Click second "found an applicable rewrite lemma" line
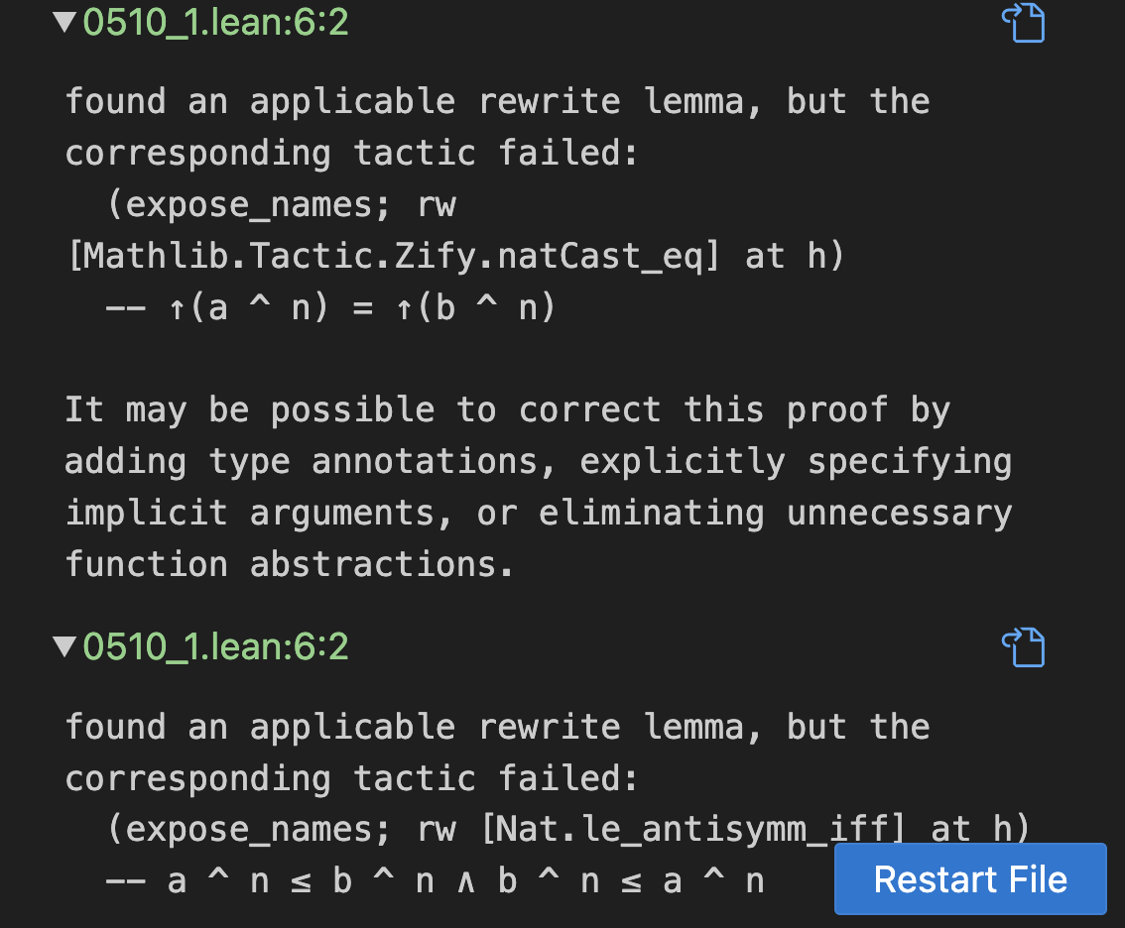The image size is (1125, 928). point(496,727)
